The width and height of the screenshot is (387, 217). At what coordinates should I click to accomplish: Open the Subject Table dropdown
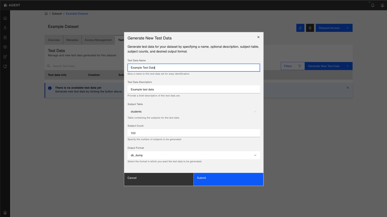pos(193,112)
